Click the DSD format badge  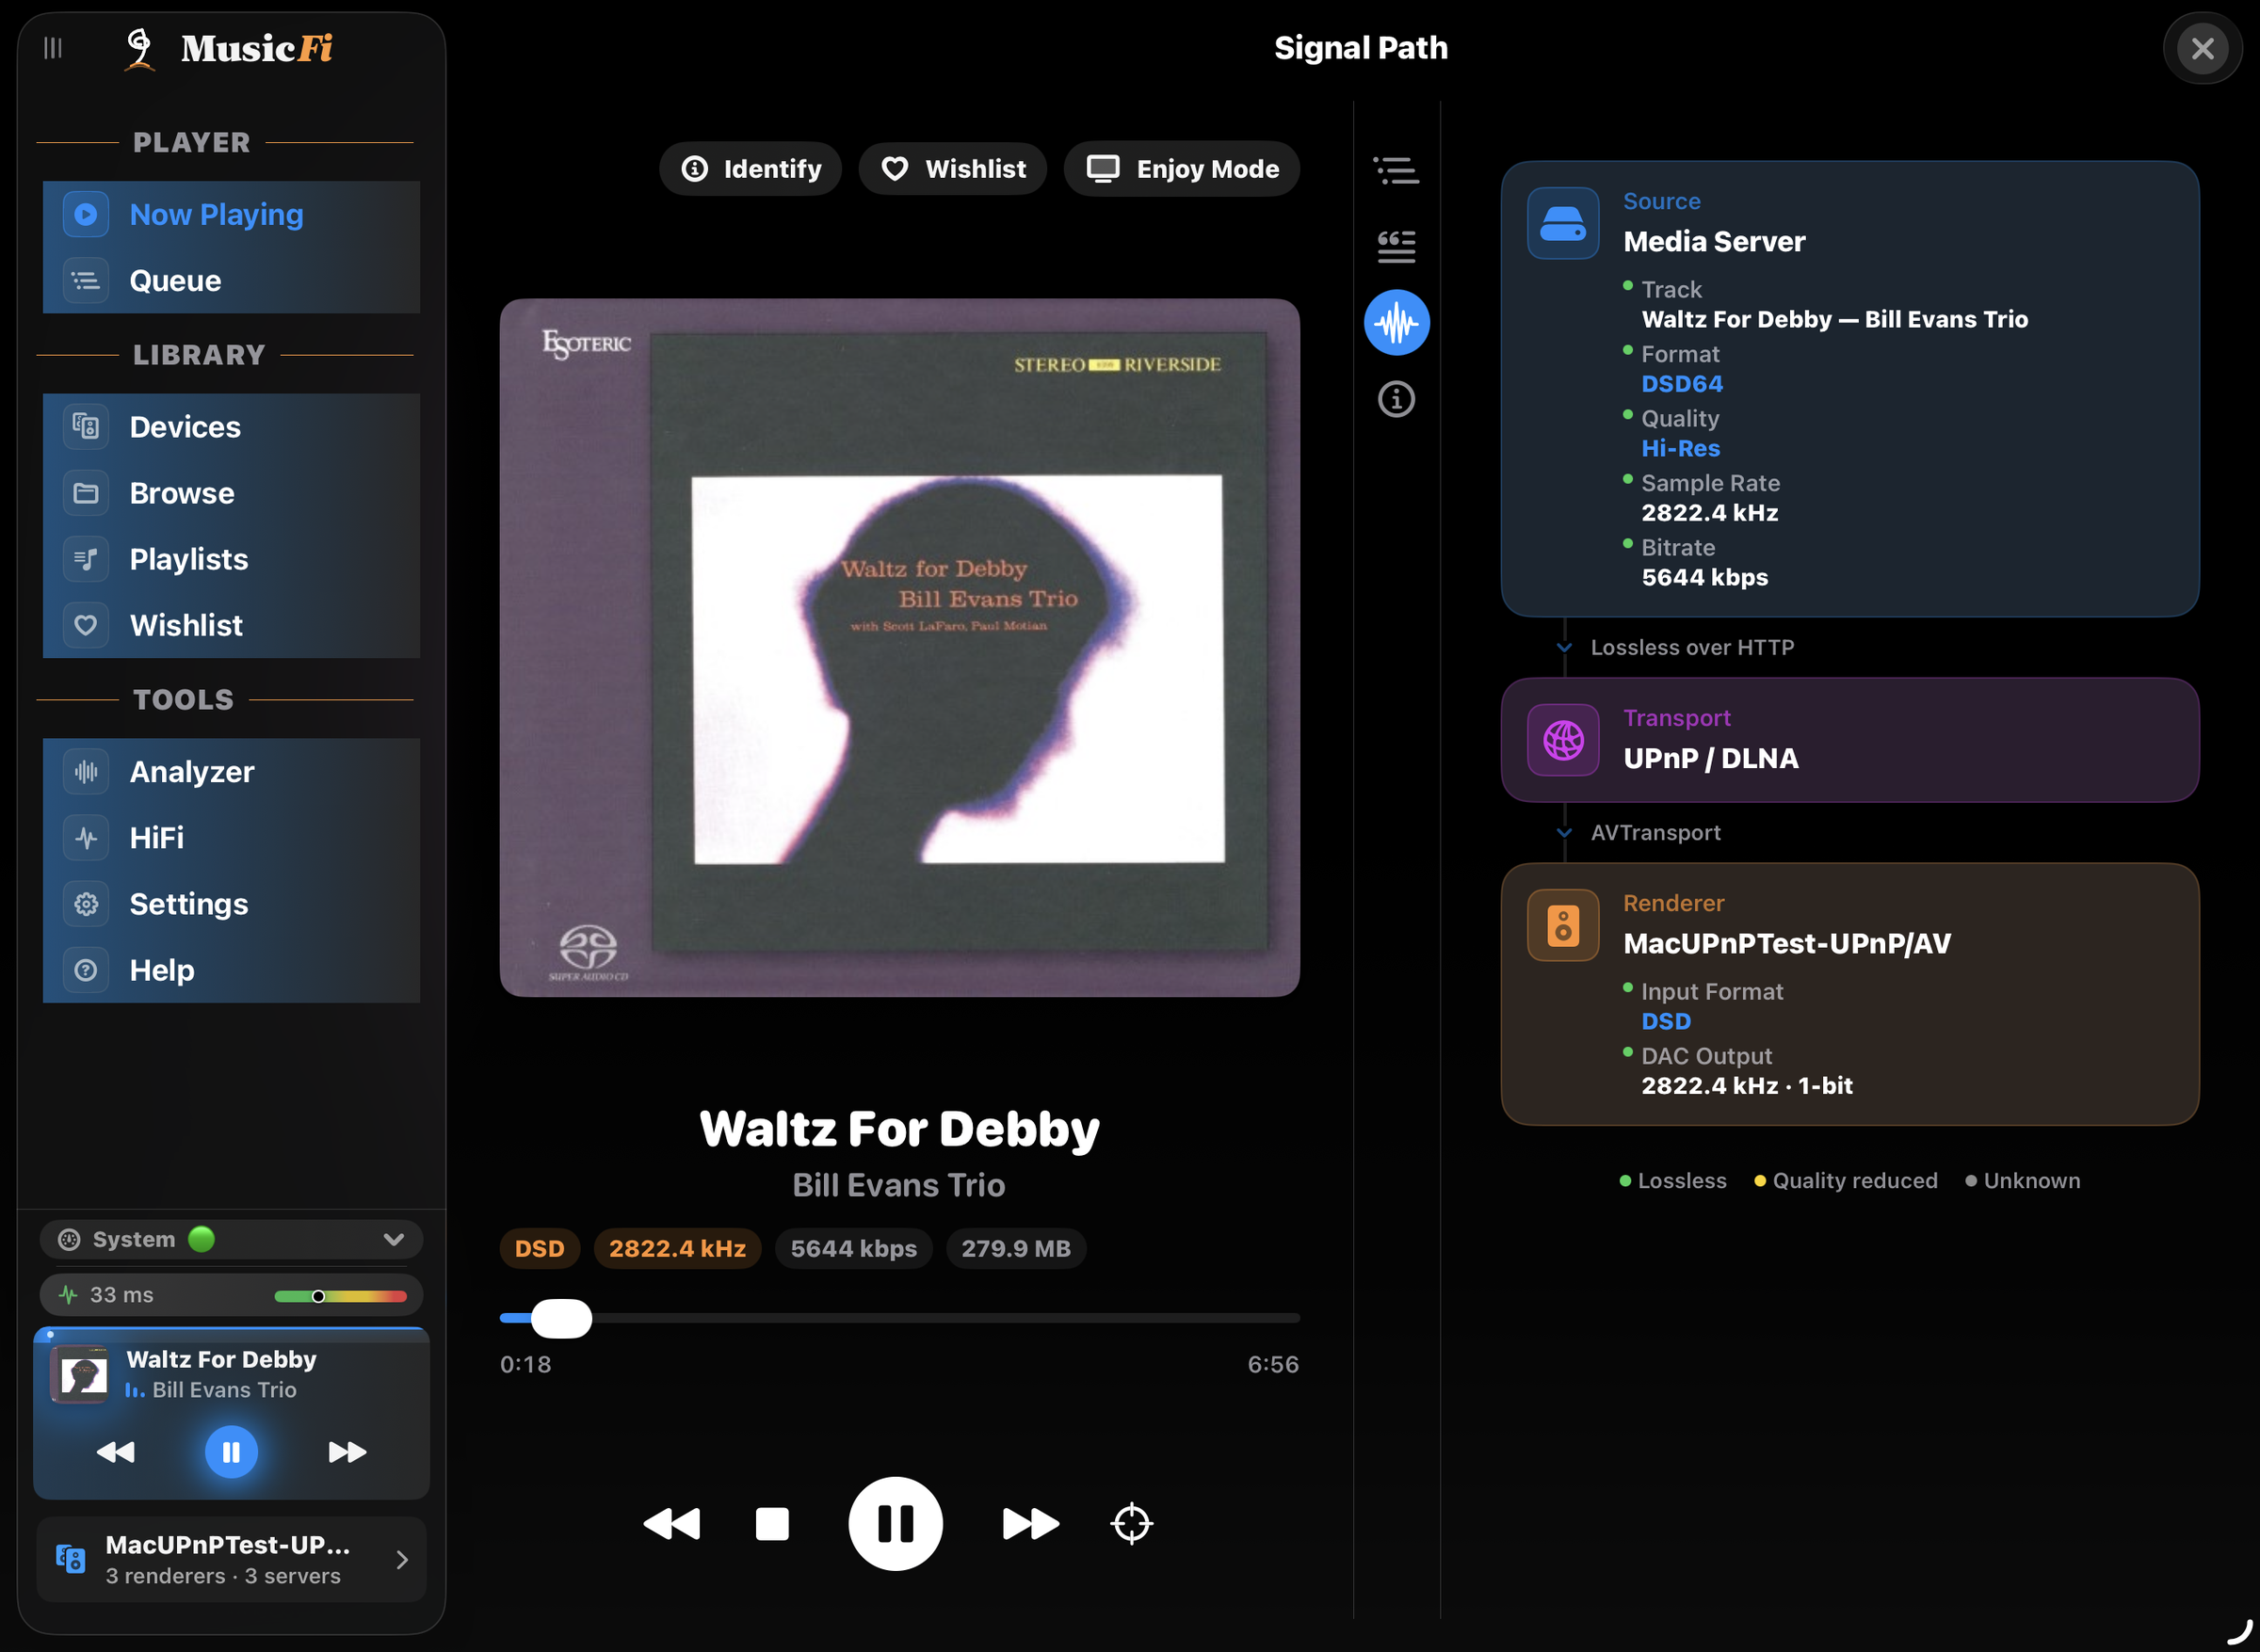pyautogui.click(x=540, y=1249)
